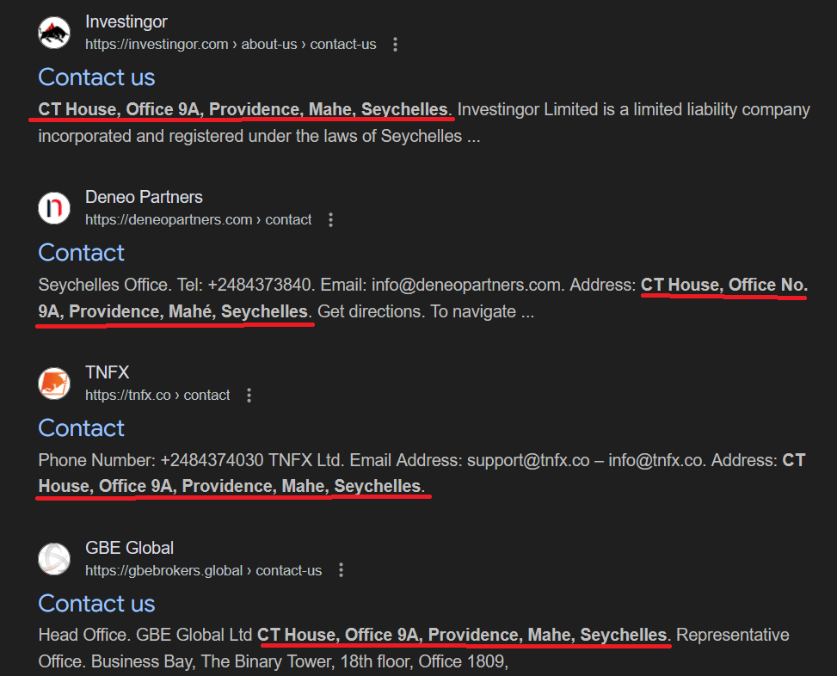Click "Head Office. GBE Global Ltd" text
837x676 pixels.
(145, 635)
